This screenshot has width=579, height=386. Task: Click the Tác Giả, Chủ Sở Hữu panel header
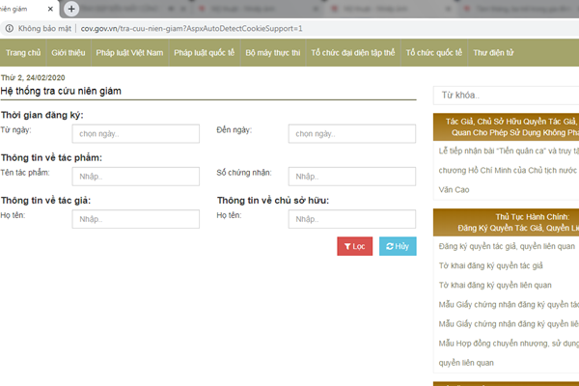(x=507, y=127)
